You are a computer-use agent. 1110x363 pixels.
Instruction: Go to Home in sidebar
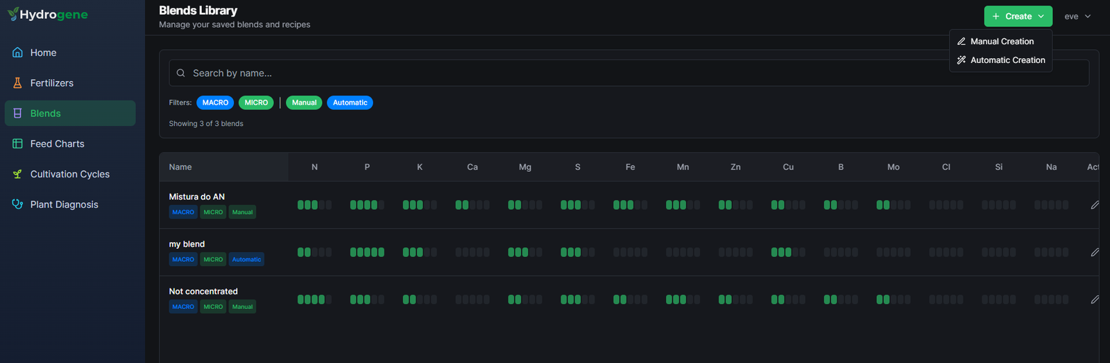pos(70,53)
